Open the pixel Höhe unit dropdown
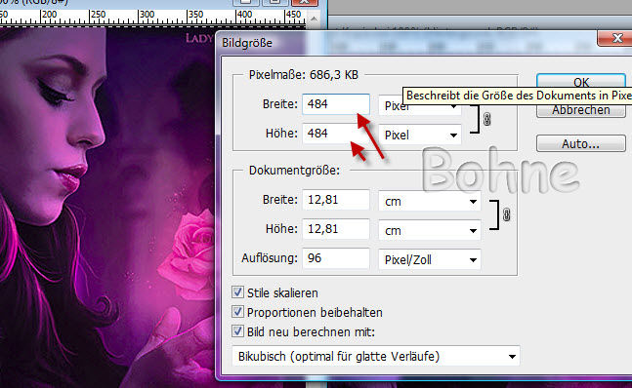 click(x=420, y=136)
